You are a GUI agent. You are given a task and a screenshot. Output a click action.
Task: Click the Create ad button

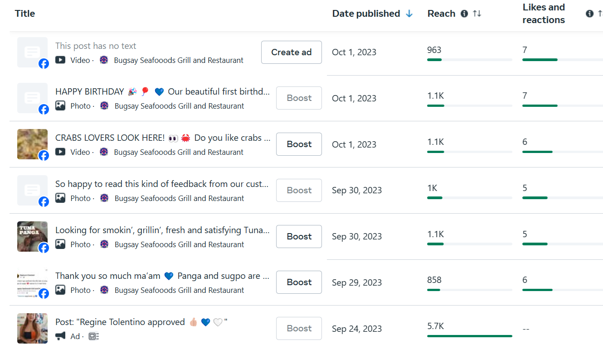291,53
